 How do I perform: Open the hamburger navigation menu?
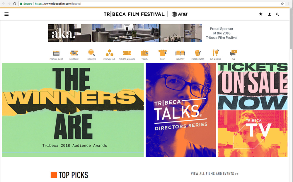[x=6, y=14]
